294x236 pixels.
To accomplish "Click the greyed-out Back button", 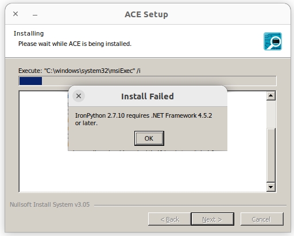I will pyautogui.click(x=169, y=219).
